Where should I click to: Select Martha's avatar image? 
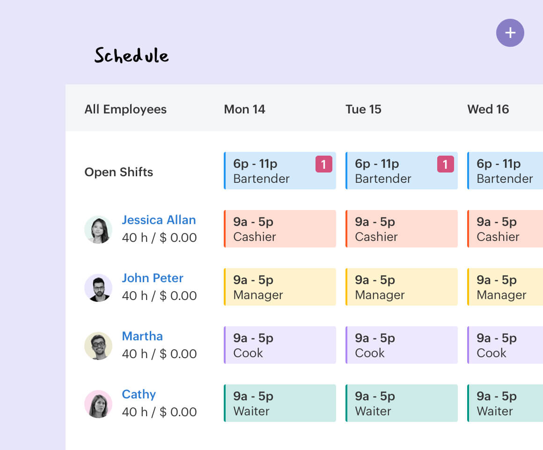[x=98, y=346]
